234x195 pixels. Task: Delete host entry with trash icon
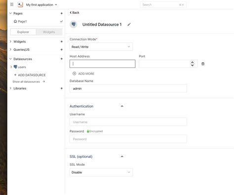pyautogui.click(x=203, y=64)
